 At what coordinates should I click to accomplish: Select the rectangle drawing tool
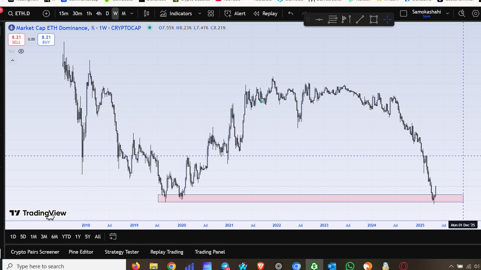coord(374,19)
